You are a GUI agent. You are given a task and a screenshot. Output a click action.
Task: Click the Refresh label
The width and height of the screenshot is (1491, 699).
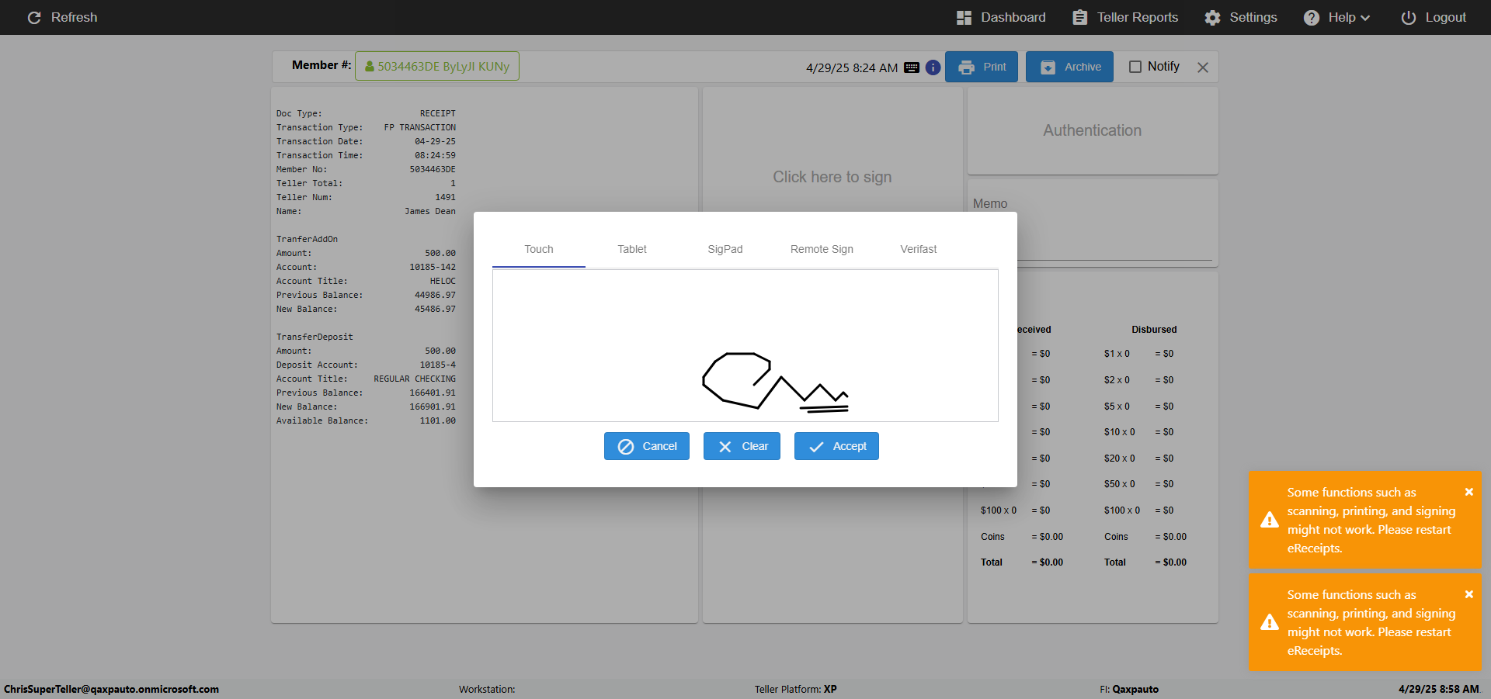[x=74, y=17]
